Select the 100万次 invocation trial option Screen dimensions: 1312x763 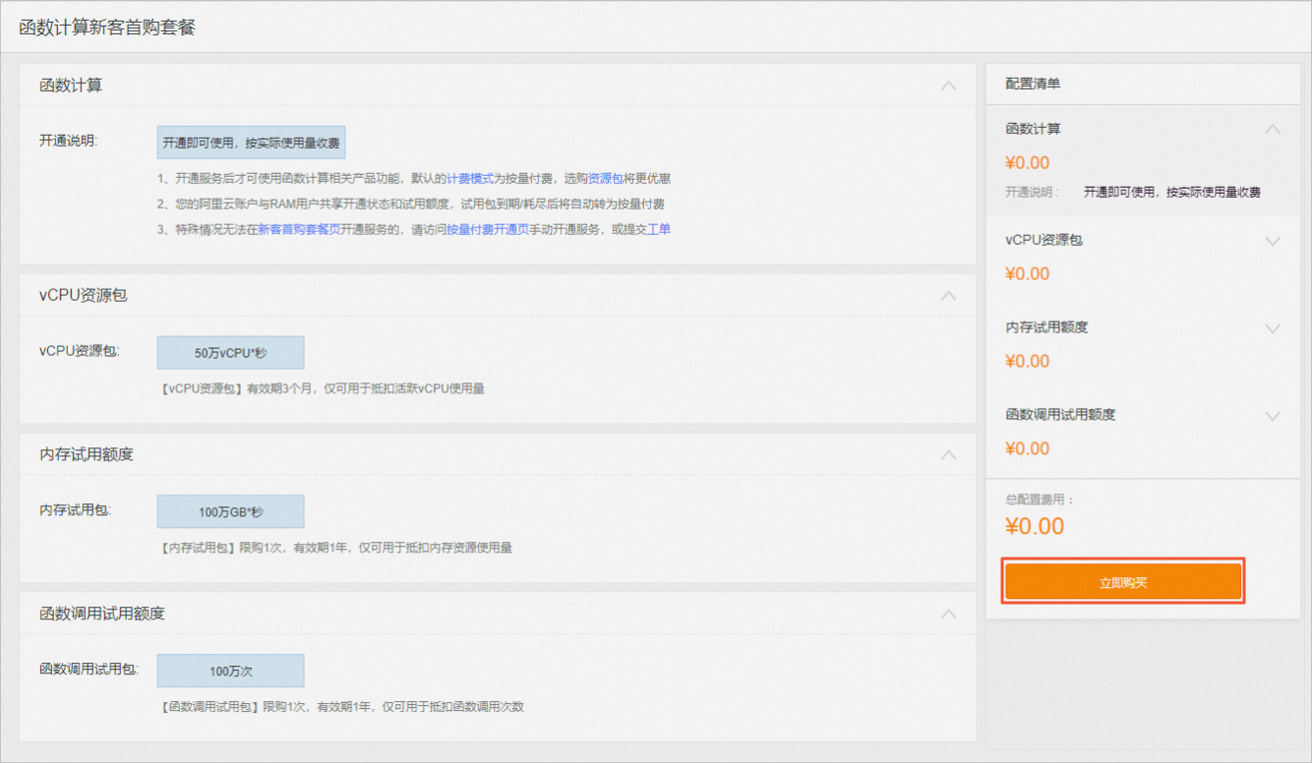pyautogui.click(x=230, y=671)
